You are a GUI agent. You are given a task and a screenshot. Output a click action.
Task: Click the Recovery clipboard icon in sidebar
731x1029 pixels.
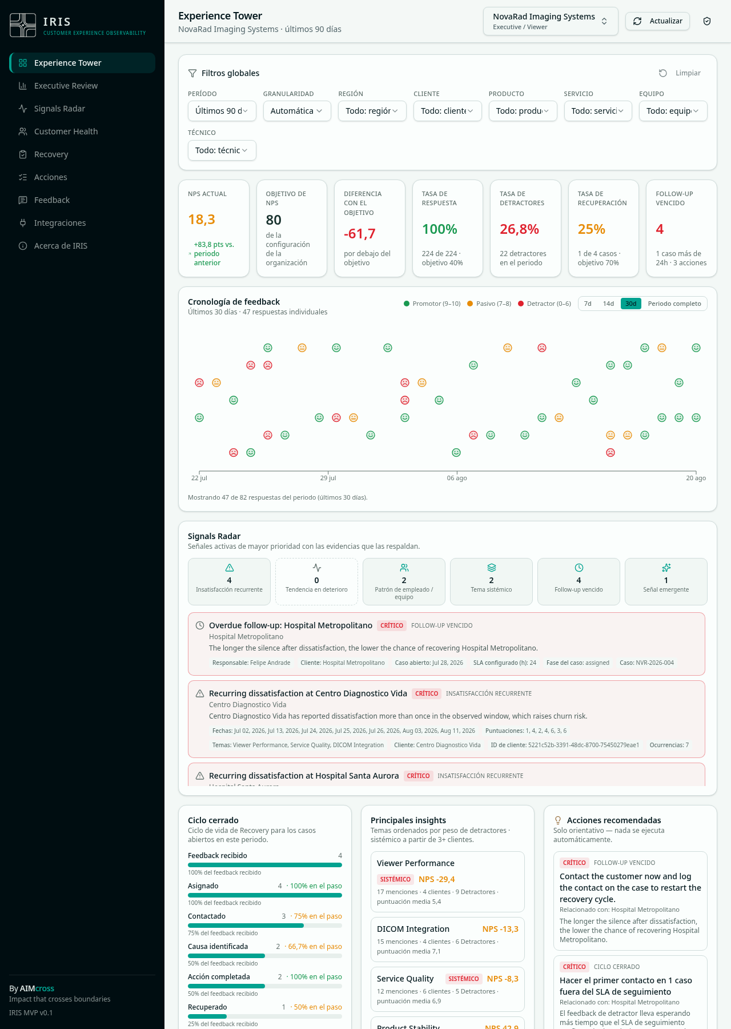[x=23, y=154]
